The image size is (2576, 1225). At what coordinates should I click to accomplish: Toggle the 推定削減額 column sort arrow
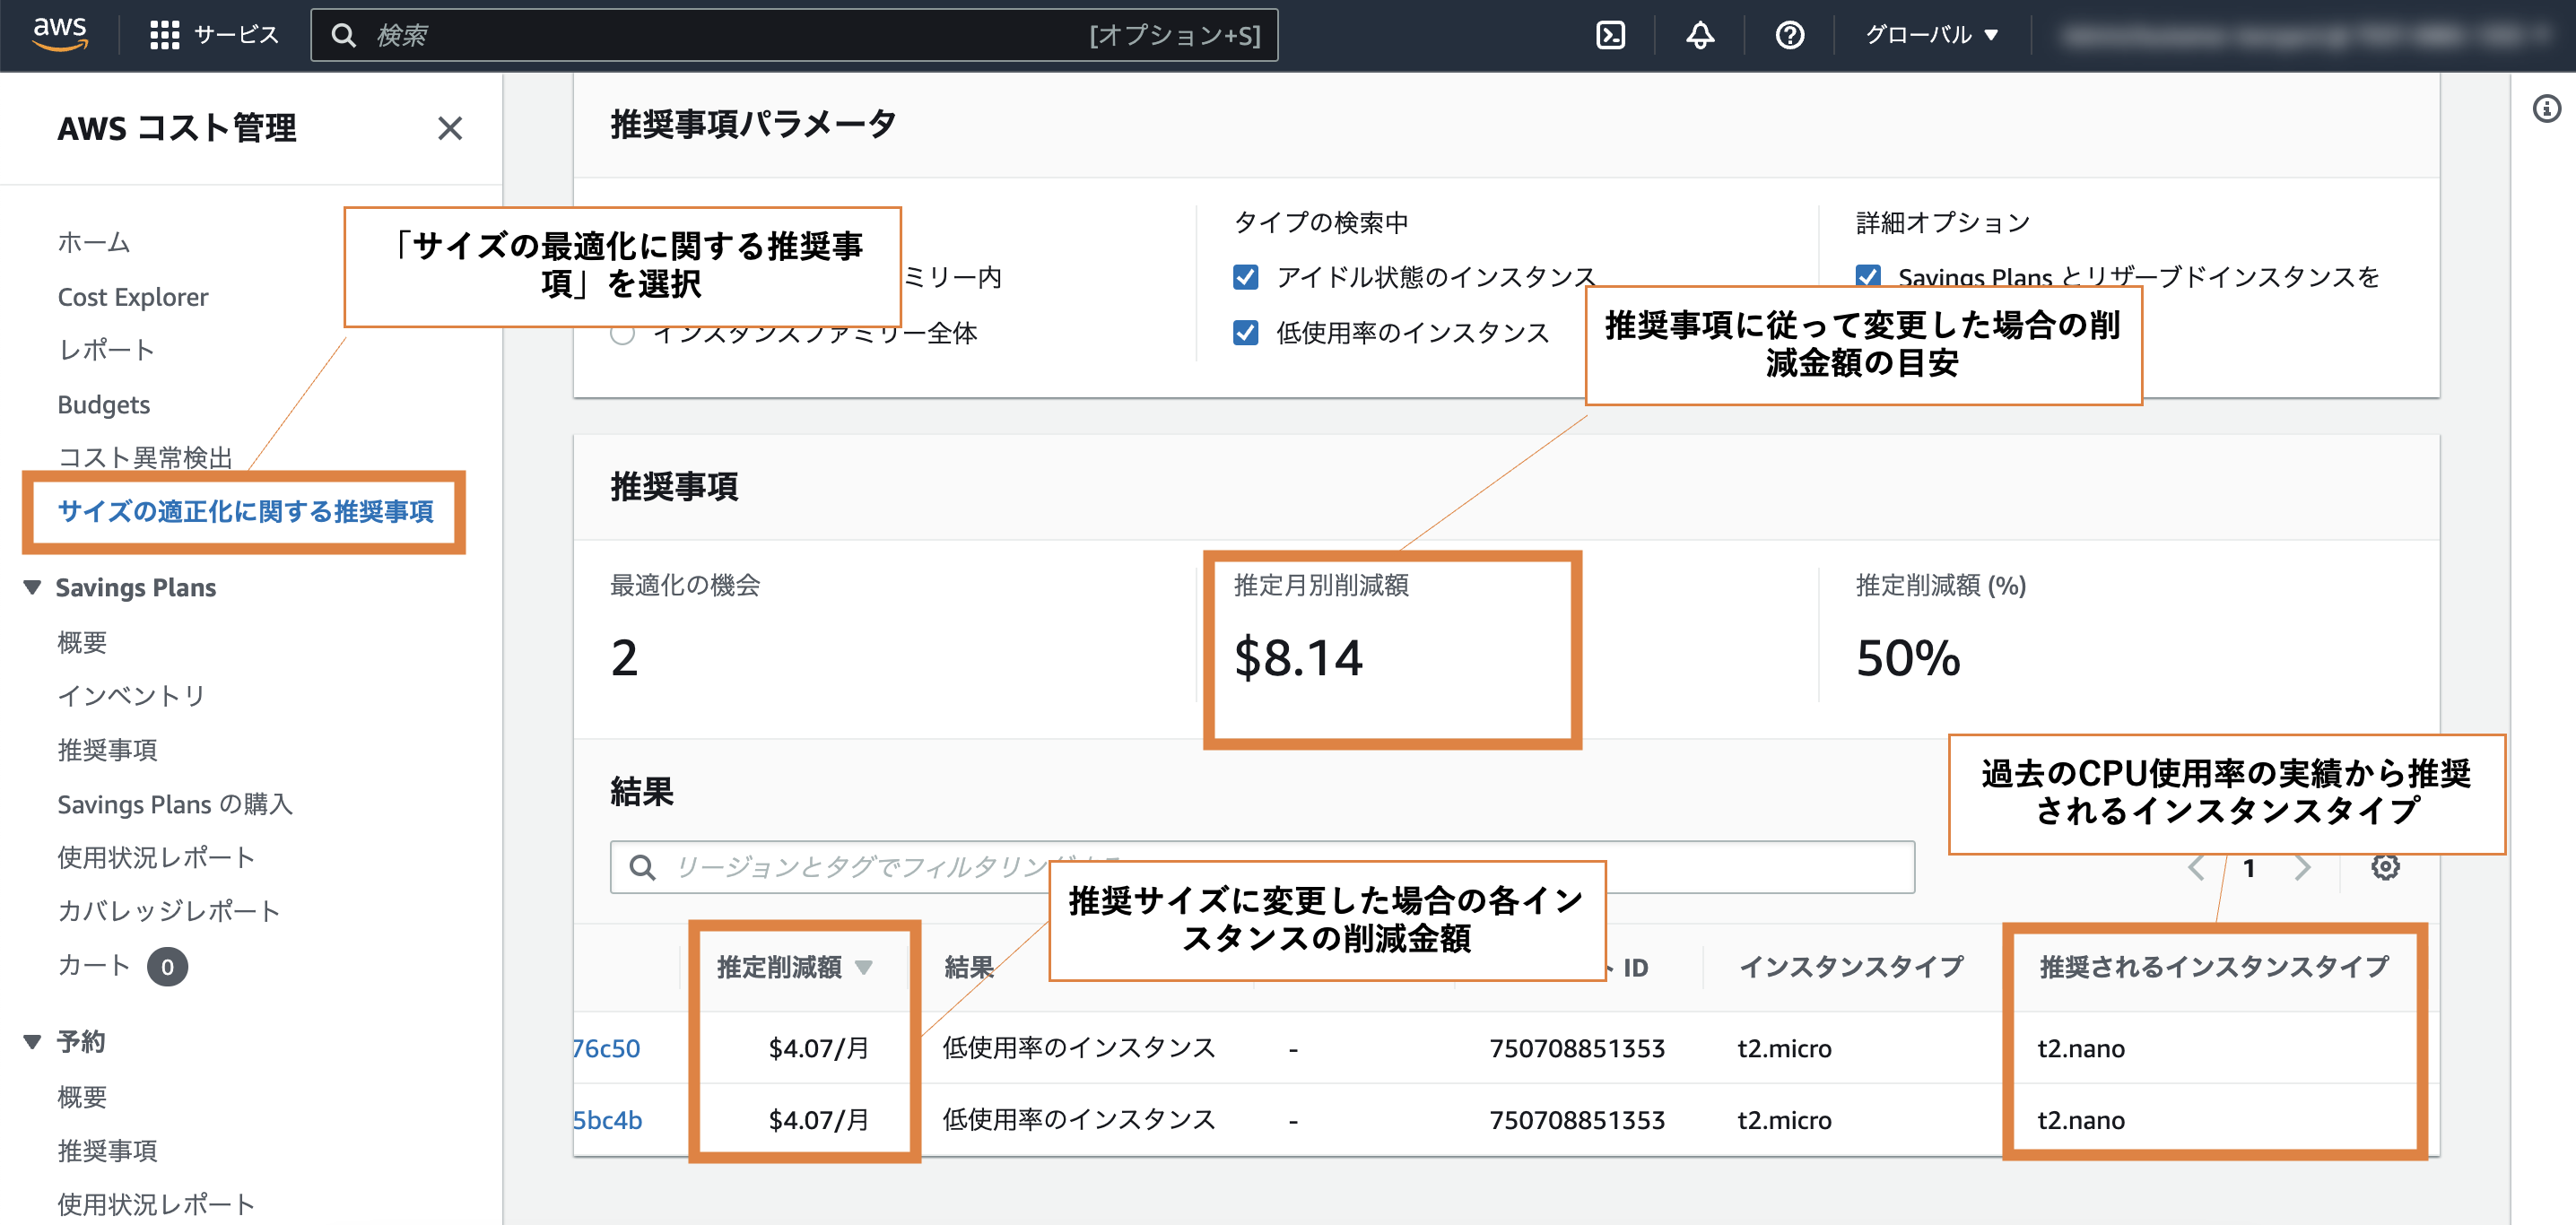coord(865,967)
